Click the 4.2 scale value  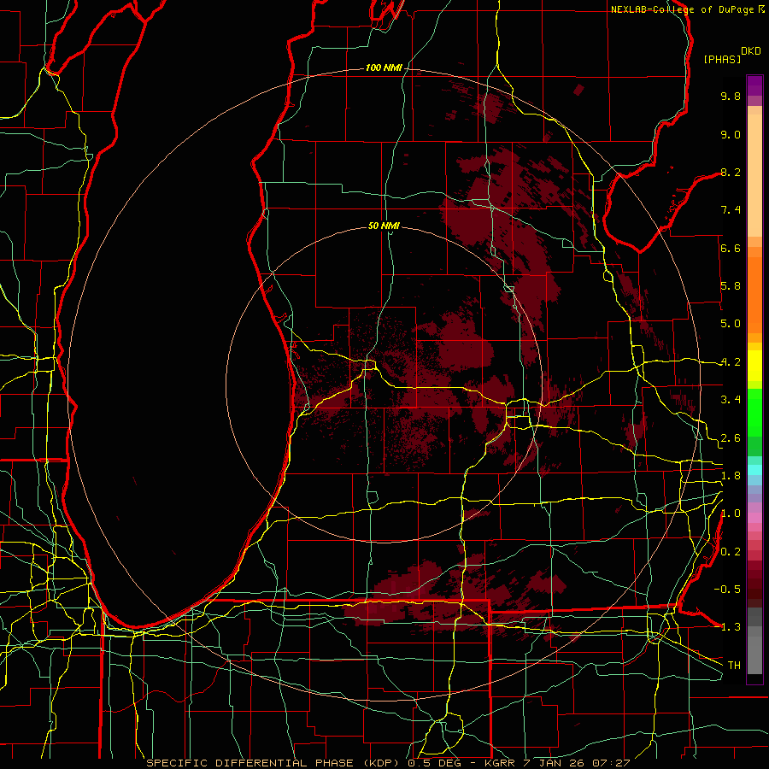(731, 362)
